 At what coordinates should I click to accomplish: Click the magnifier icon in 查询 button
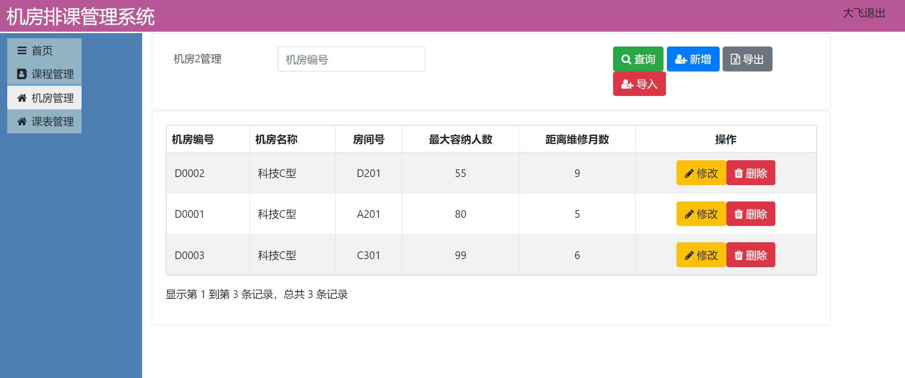click(x=626, y=59)
